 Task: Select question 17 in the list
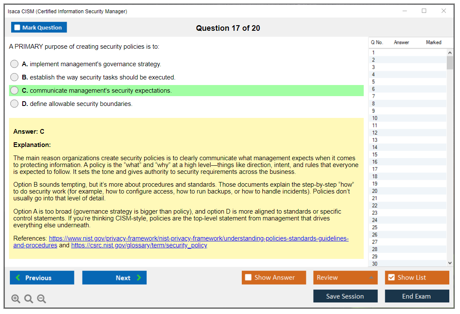375,169
